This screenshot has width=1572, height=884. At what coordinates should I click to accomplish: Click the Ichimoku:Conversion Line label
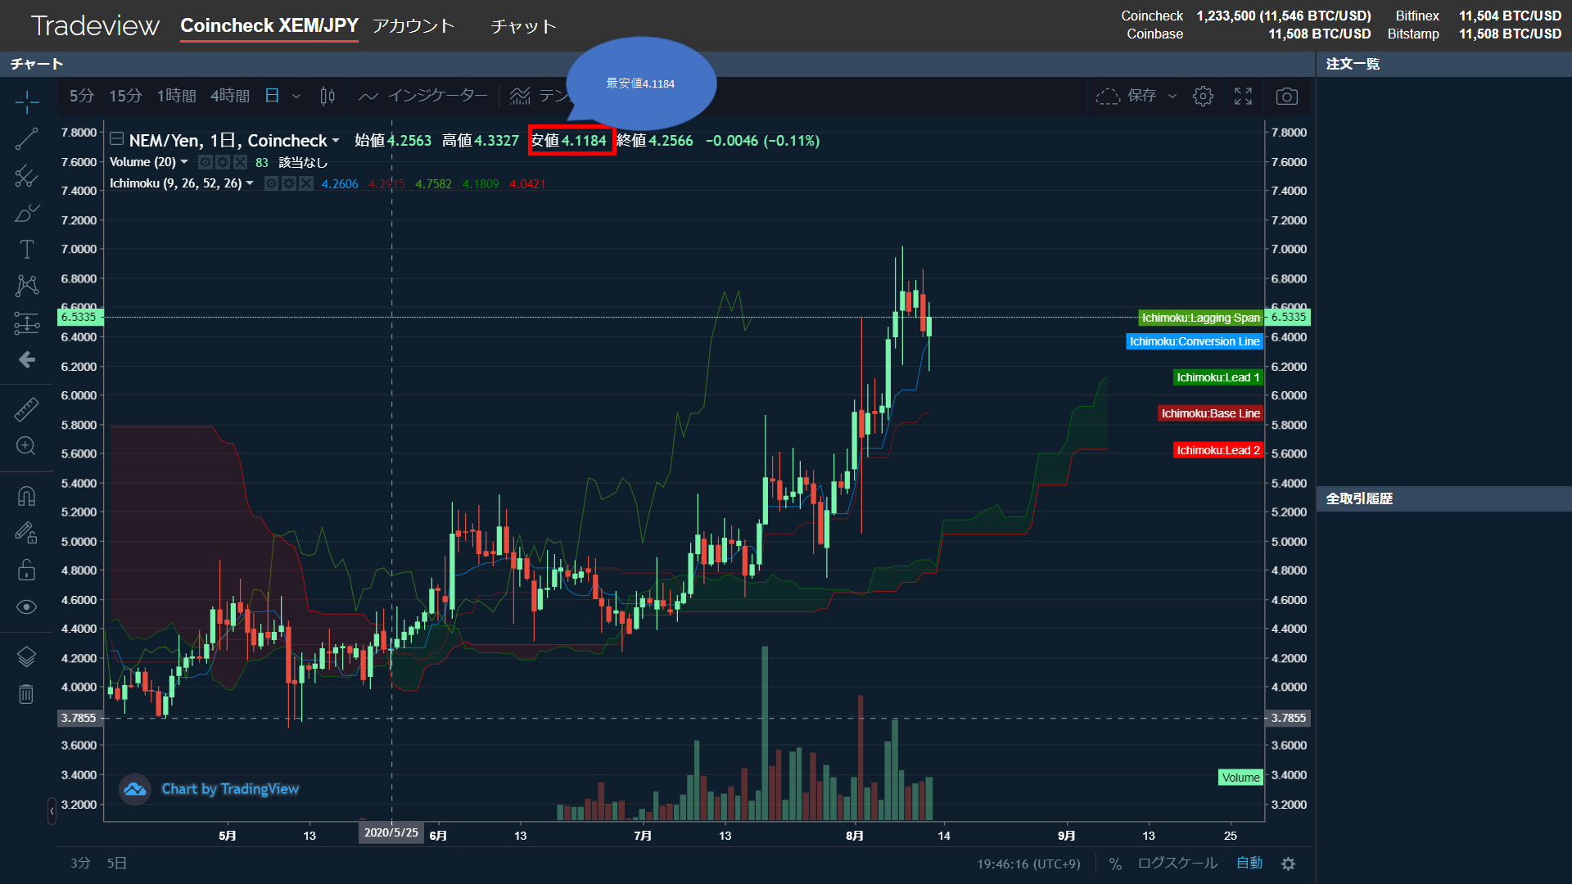click(1195, 341)
